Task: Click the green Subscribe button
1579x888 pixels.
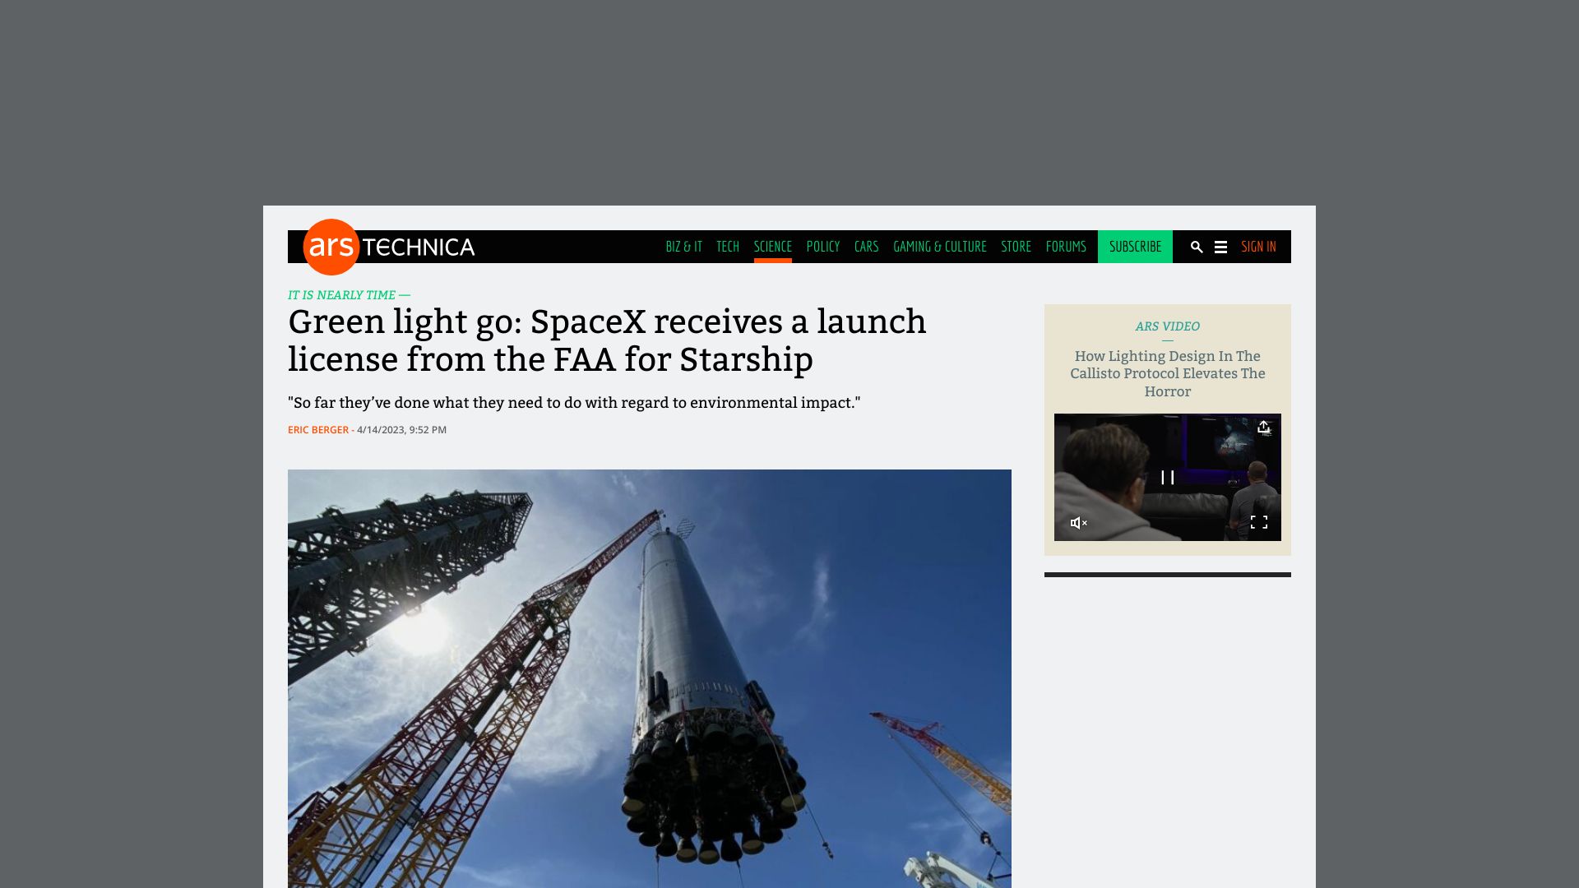Action: (x=1135, y=247)
